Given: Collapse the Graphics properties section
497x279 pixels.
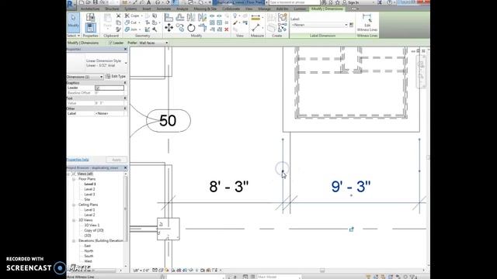Looking at the screenshot, I should [125, 83].
